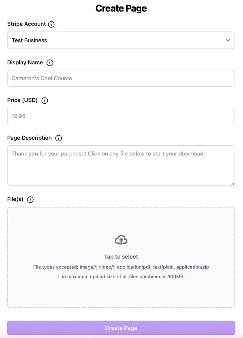This screenshot has height=338, width=243.
Task: Click inside the Page Description text area
Action: pos(121,165)
